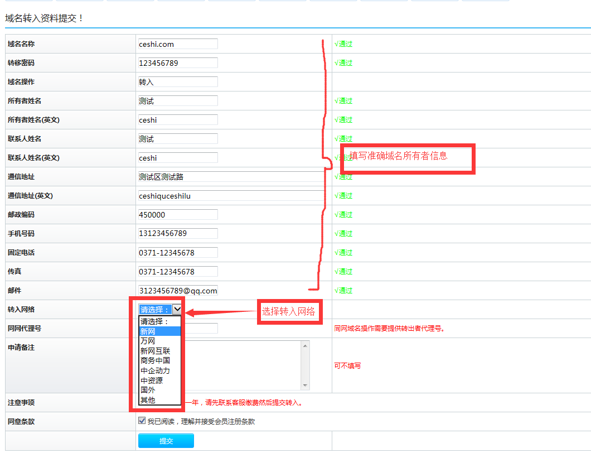The image size is (591, 453).
Task: Pick the 新网互联 option
Action: pos(159,351)
